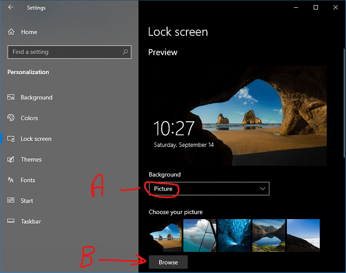Click the Themes brush icon
This screenshot has height=273, width=346.
11,159
